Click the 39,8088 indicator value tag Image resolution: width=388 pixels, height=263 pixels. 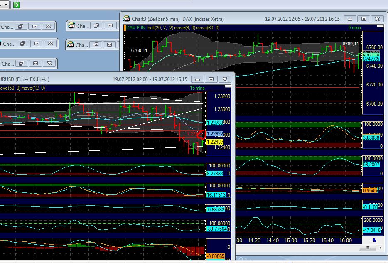371,138
